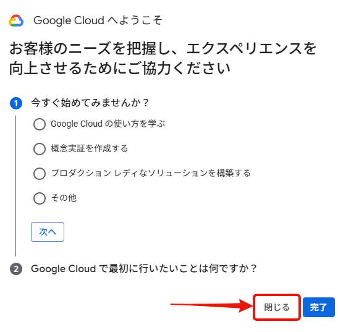Screen dimensions: 338x332
Task: Finish the survey with '完了'
Action: coord(319,307)
